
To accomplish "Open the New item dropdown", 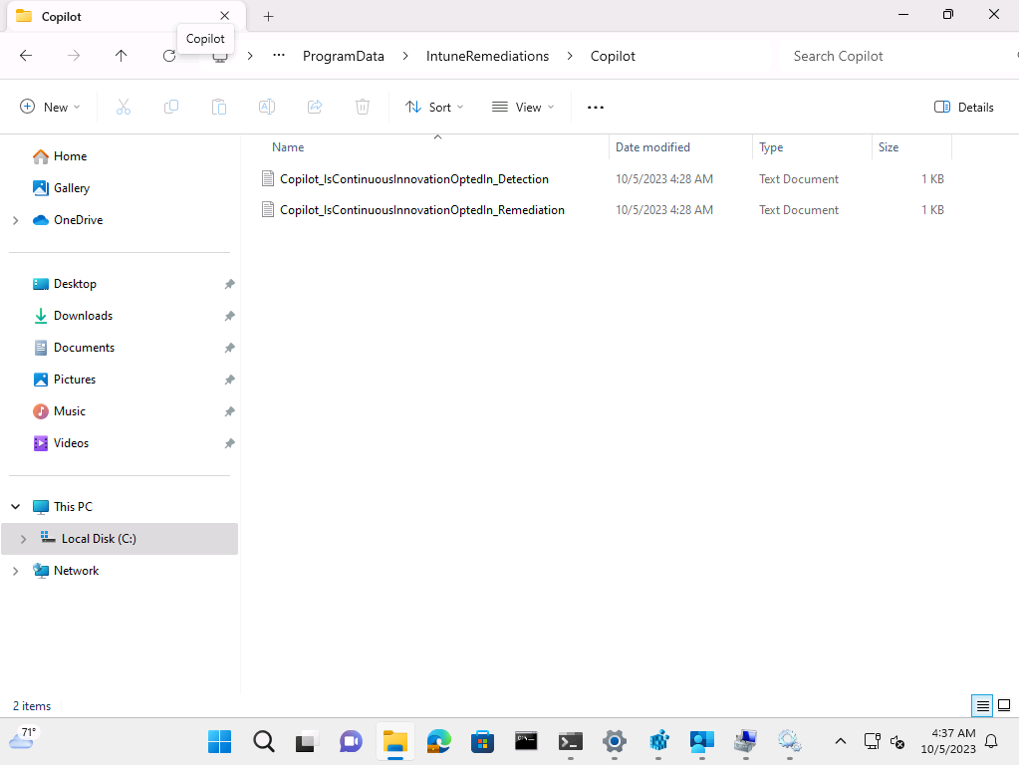I will click(50, 108).
